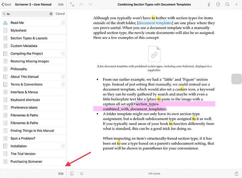
Task: Open Finding Things in this Manual
Action: pyautogui.click(x=32, y=131)
